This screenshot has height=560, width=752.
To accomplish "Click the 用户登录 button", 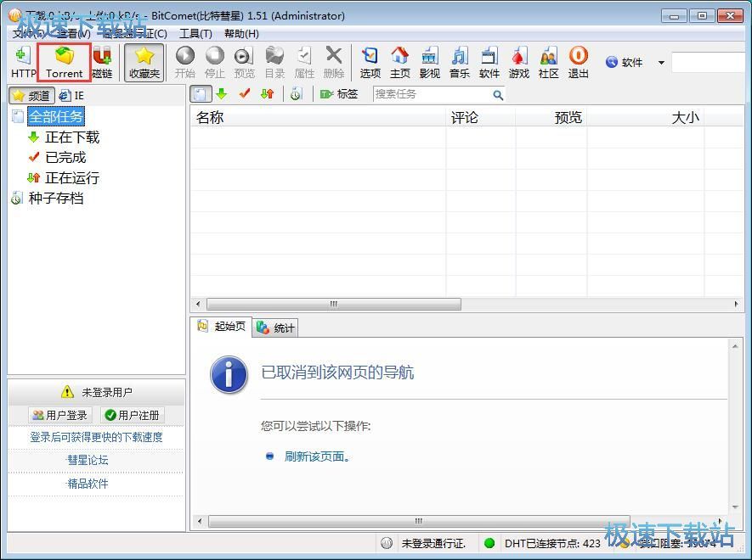I will [59, 415].
